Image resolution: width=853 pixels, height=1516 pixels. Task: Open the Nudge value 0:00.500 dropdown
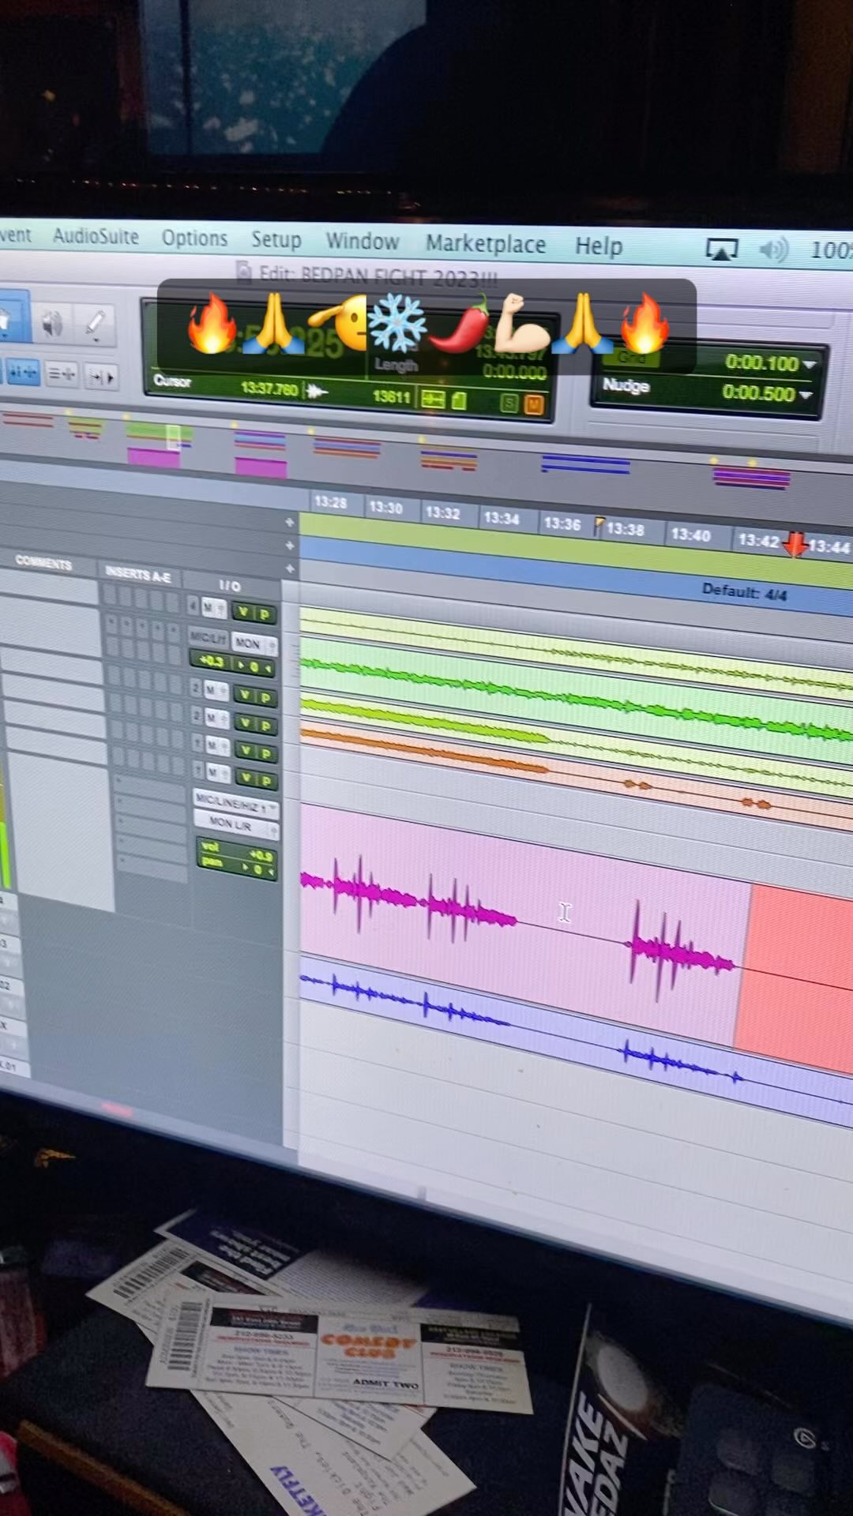(x=805, y=394)
